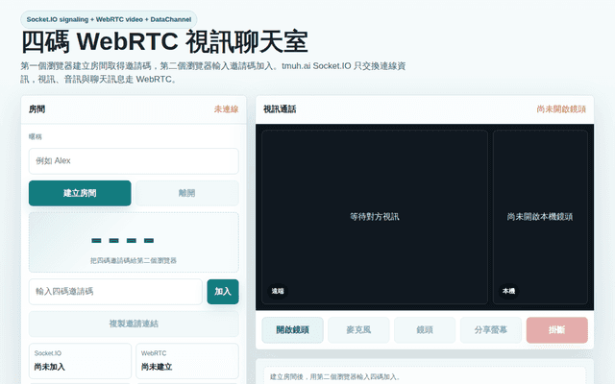
Task: Click the 離開 leave button
Action: pos(187,193)
